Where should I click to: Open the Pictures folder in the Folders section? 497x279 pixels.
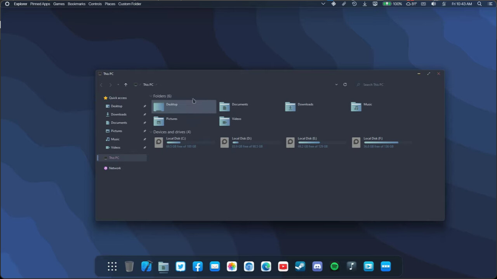(x=184, y=121)
